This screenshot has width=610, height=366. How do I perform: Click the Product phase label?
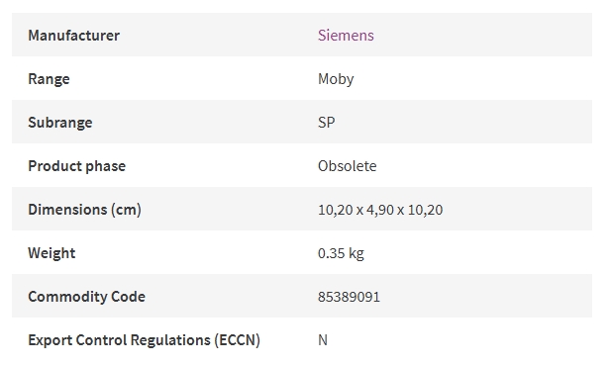pos(77,166)
